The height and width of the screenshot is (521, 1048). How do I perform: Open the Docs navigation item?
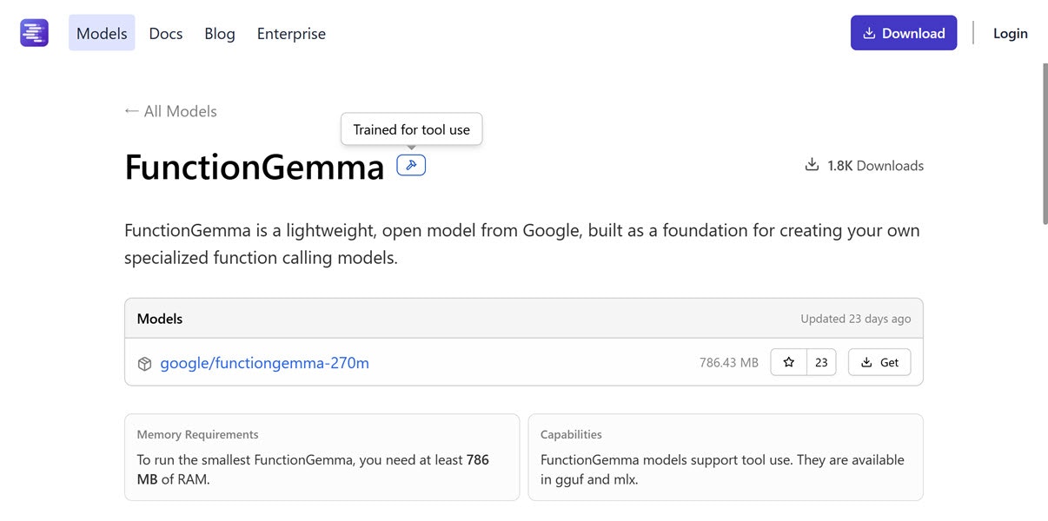tap(166, 33)
